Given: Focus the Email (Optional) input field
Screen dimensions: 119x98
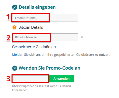Looking at the screenshot, I should point(45,18).
